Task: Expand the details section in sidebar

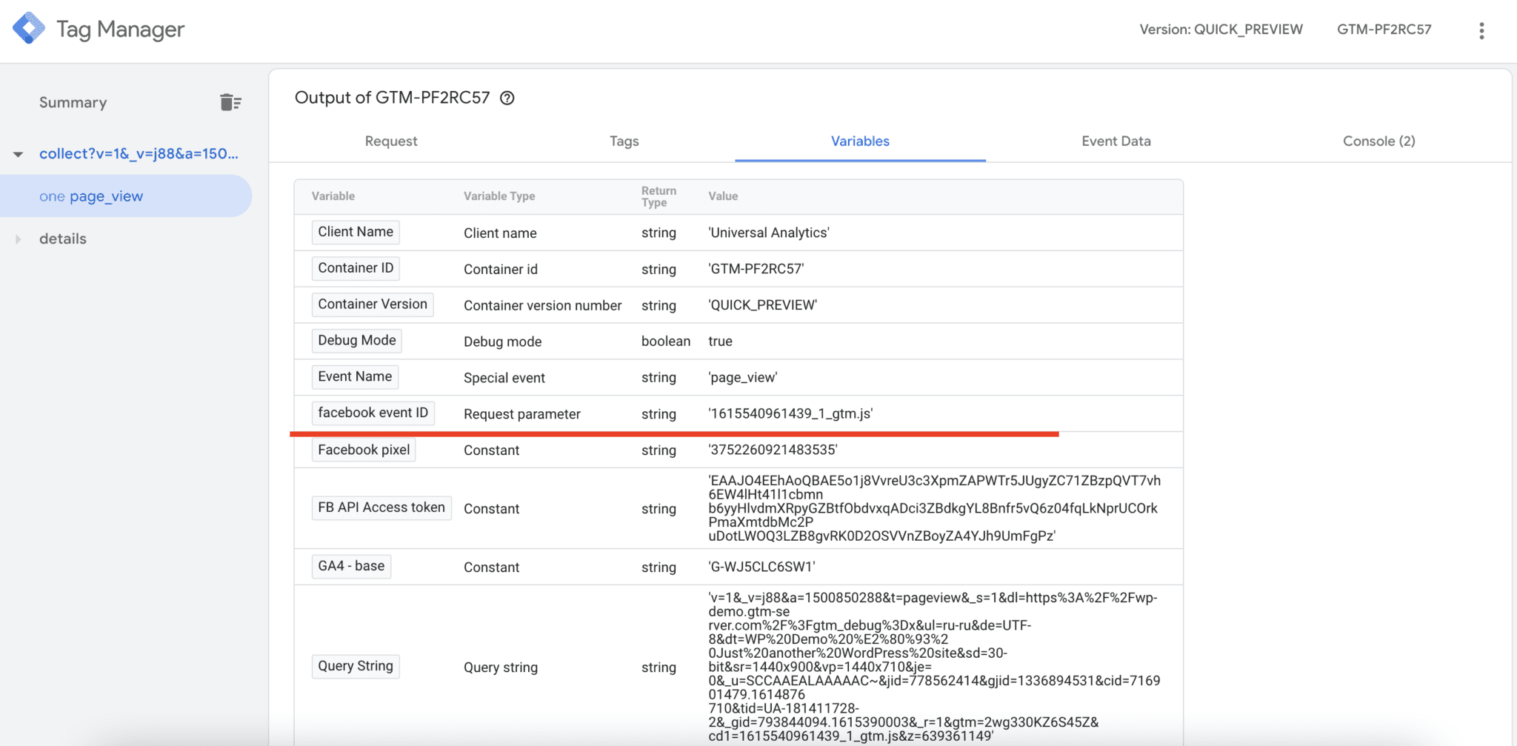Action: (18, 239)
